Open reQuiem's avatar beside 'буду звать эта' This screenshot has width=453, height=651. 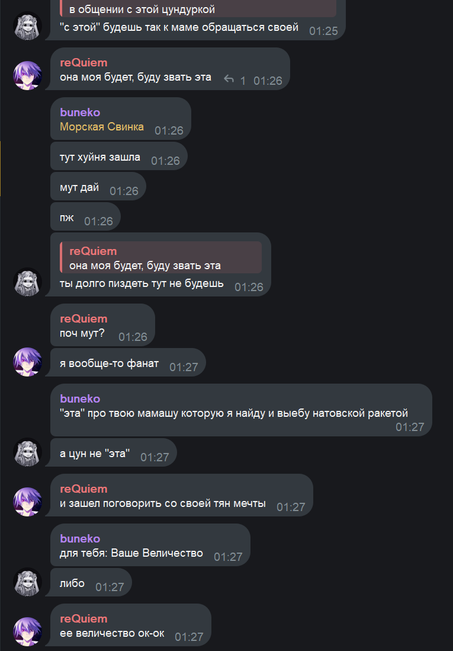point(28,75)
